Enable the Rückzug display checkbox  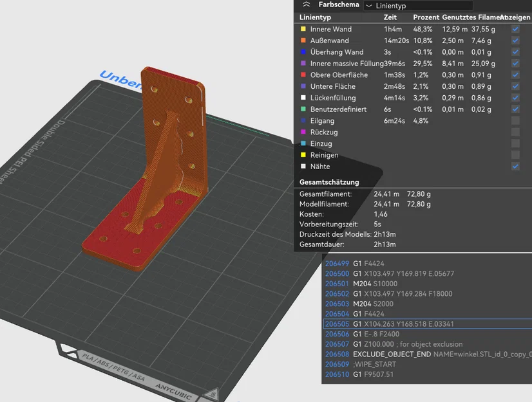click(x=515, y=132)
